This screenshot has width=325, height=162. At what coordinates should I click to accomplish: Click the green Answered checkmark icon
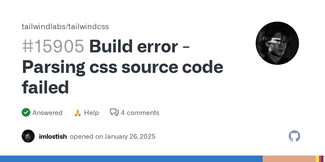pyautogui.click(x=26, y=112)
